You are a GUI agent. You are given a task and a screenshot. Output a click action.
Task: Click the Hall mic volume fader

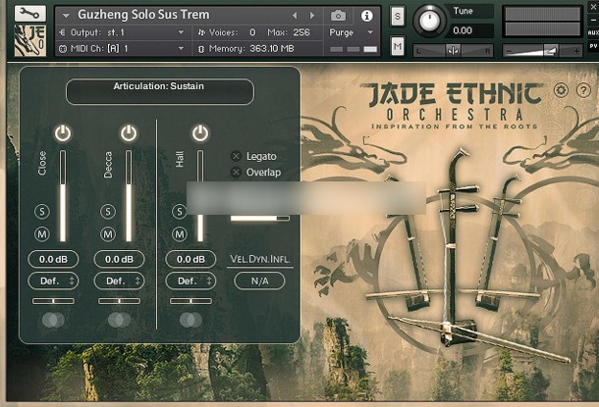pos(200,196)
